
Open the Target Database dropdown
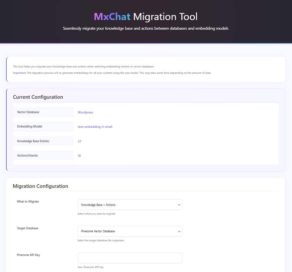pos(130,231)
